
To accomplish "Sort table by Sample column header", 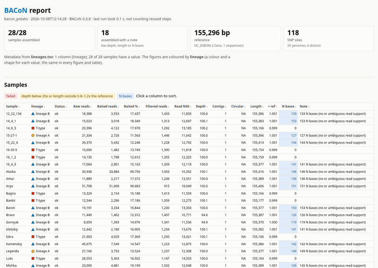I will click(13, 106).
